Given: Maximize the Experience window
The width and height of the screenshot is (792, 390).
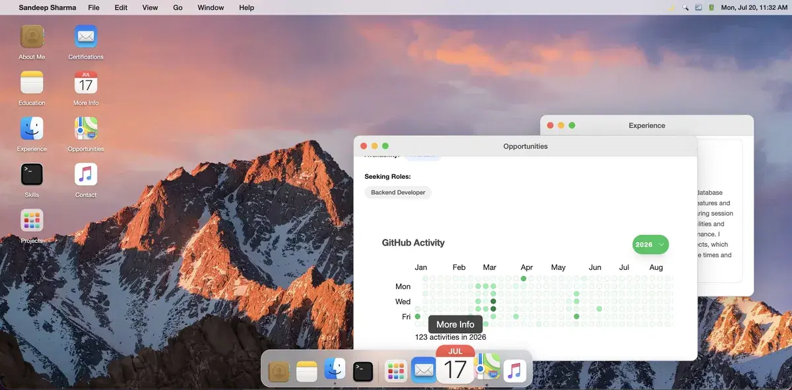Looking at the screenshot, I should [x=572, y=125].
